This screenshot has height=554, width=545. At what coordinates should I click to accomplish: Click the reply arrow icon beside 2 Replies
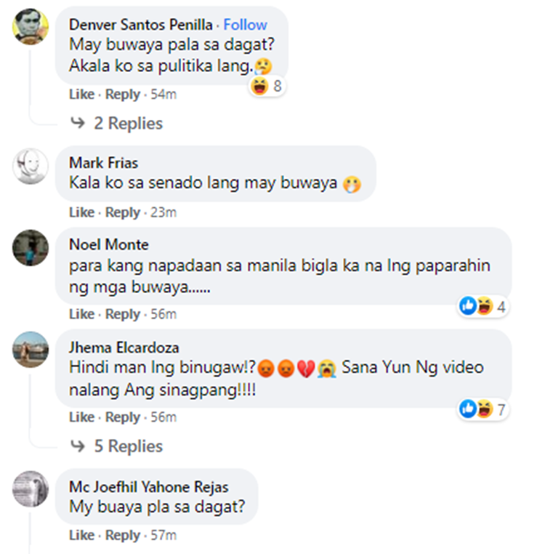[78, 123]
